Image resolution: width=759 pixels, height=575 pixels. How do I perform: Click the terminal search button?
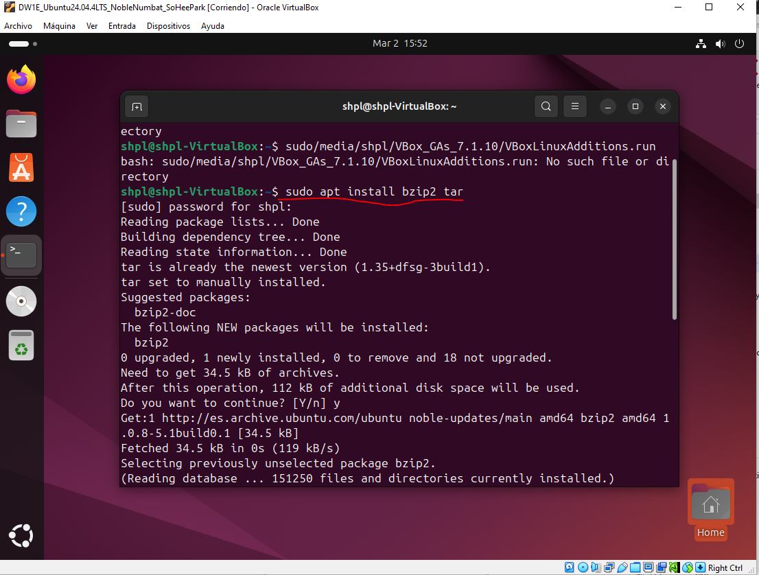(546, 106)
